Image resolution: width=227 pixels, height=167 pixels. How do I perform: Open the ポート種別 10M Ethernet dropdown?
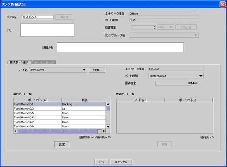coord(176,76)
